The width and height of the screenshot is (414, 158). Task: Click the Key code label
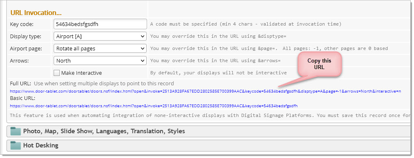click(x=22, y=24)
